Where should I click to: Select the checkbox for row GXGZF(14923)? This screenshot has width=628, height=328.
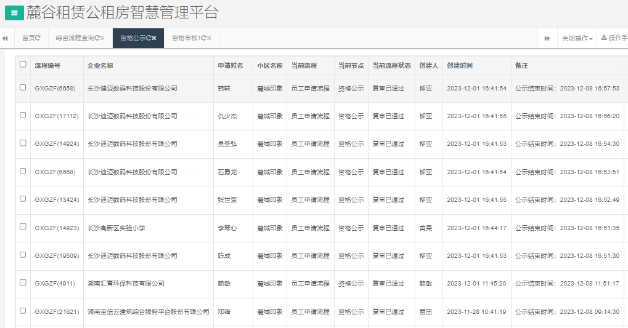coord(23,227)
